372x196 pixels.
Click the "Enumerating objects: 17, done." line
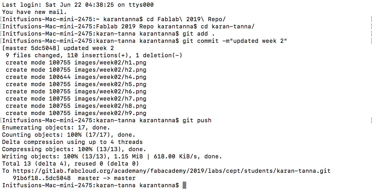pos(56,127)
